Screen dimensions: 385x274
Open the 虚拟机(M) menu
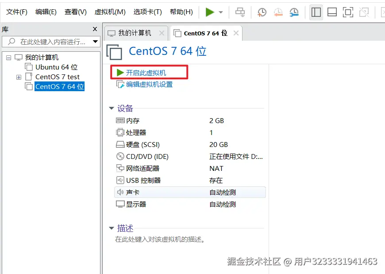pos(110,12)
